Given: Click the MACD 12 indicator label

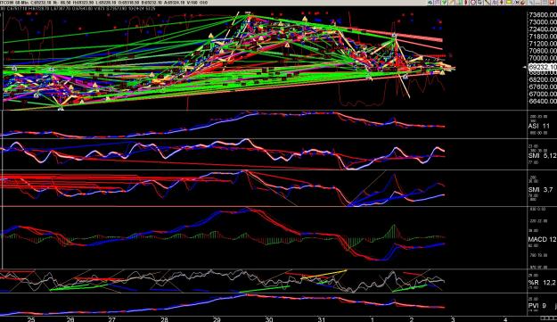Looking at the screenshot, I should 542,240.
